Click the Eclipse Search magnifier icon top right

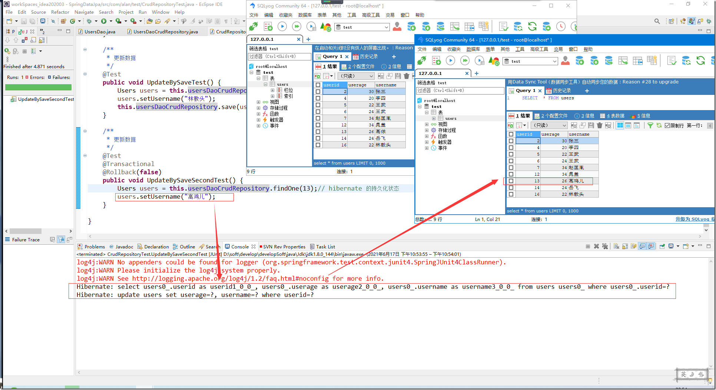[657, 21]
